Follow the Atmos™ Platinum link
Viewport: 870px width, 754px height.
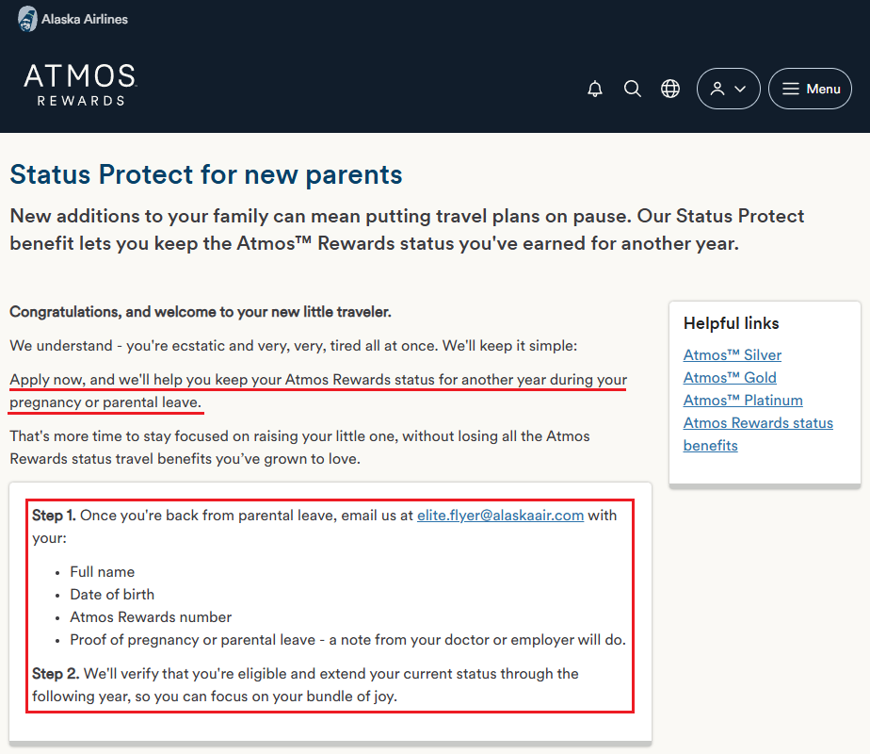(x=743, y=401)
